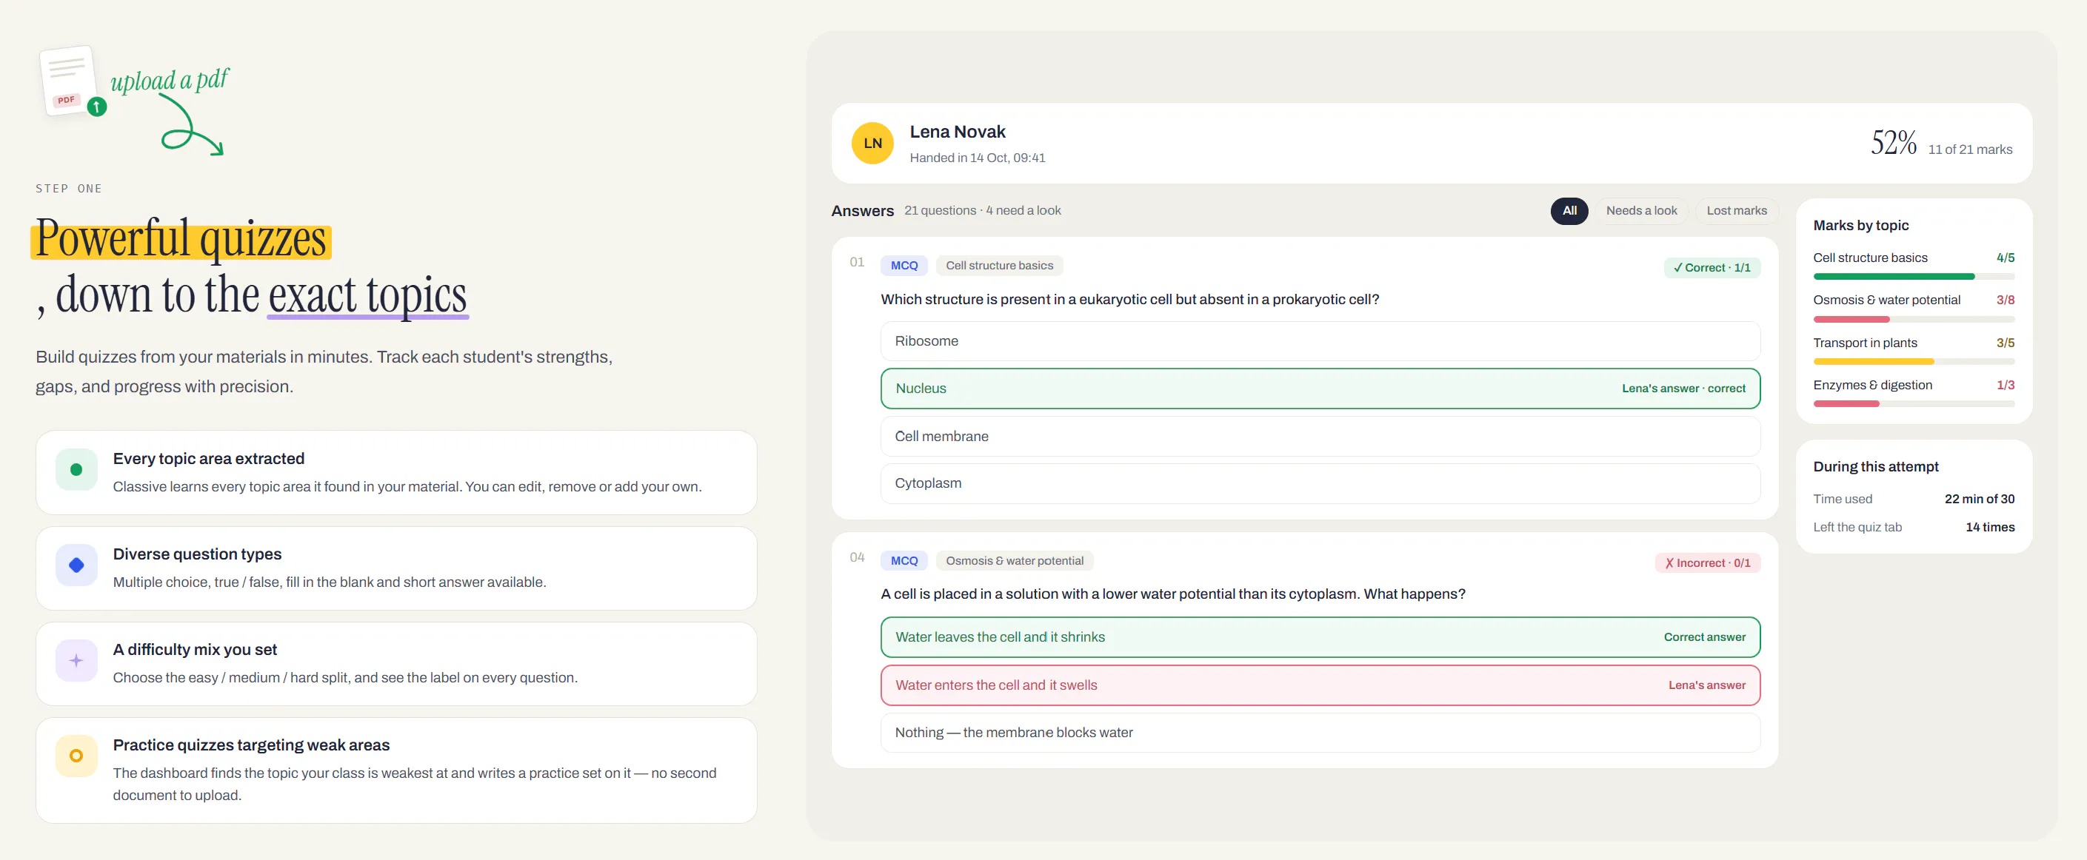The image size is (2087, 860).
Task: Click the 'upload a pdf' handwritten label
Action: pyautogui.click(x=170, y=79)
